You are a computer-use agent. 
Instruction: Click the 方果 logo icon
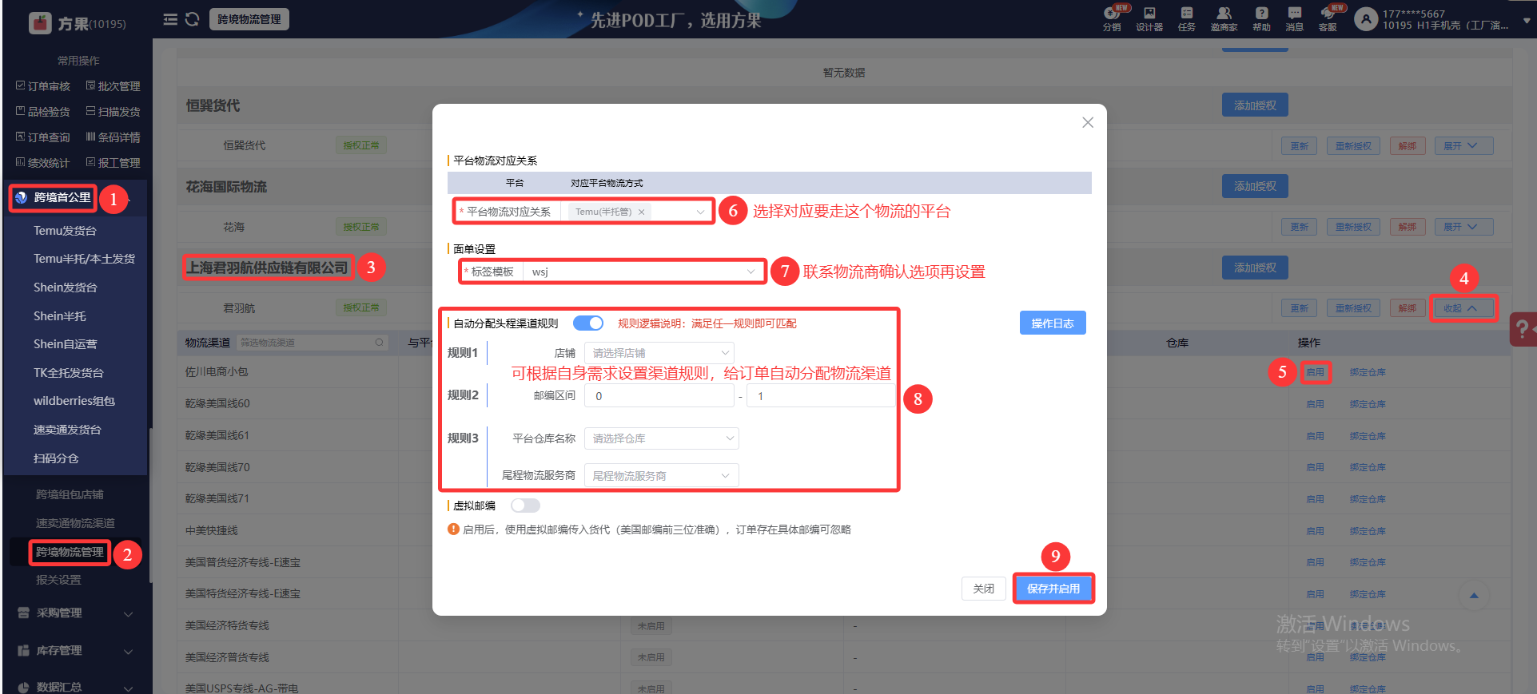click(40, 23)
